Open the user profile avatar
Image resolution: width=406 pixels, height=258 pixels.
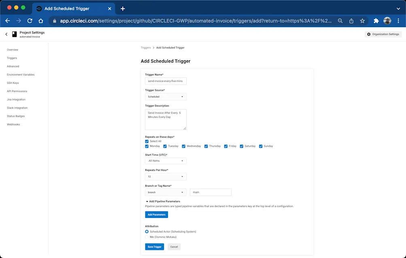coord(387,21)
